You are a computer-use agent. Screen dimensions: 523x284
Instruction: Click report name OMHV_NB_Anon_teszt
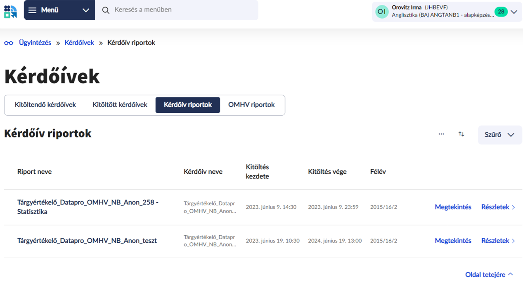pyautogui.click(x=87, y=241)
